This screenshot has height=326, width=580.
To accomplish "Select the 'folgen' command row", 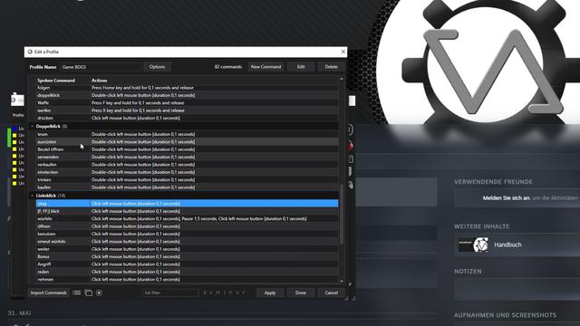I will pos(188,88).
